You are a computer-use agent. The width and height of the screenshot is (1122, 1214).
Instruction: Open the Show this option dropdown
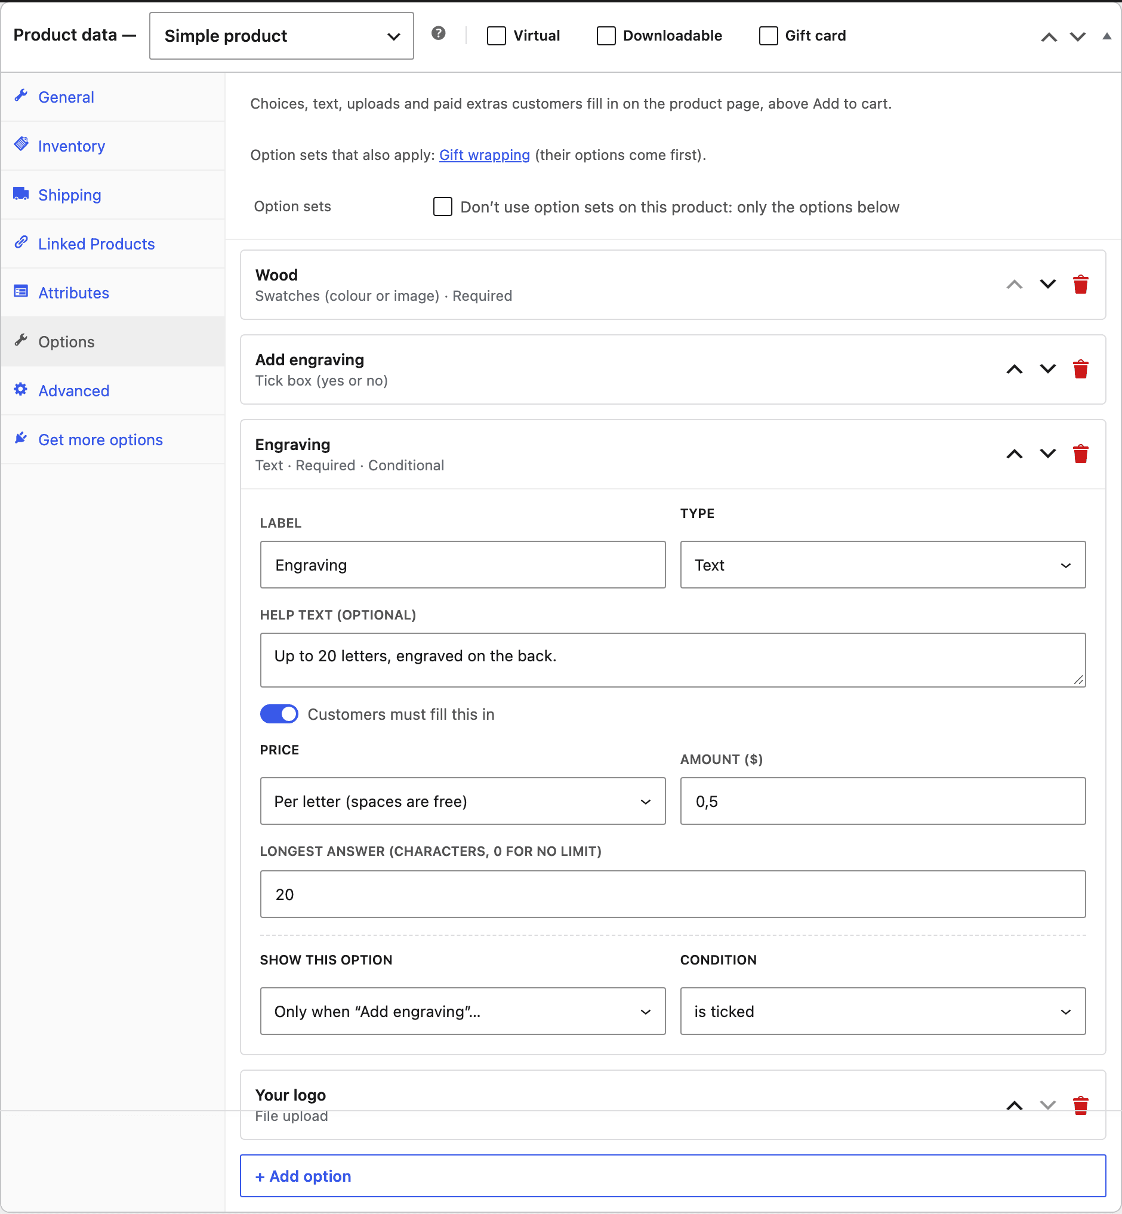tap(463, 1011)
